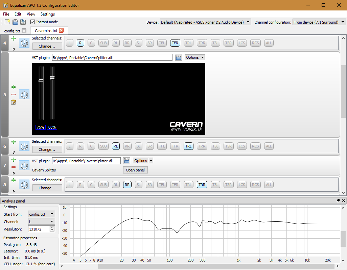This screenshot has height=270, width=347.
Task: Expand row 7 with the double chevron
Action: click(x=14, y=173)
